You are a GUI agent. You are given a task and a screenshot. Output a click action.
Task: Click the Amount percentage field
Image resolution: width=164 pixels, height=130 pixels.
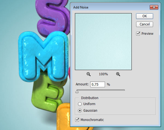coord(98,85)
